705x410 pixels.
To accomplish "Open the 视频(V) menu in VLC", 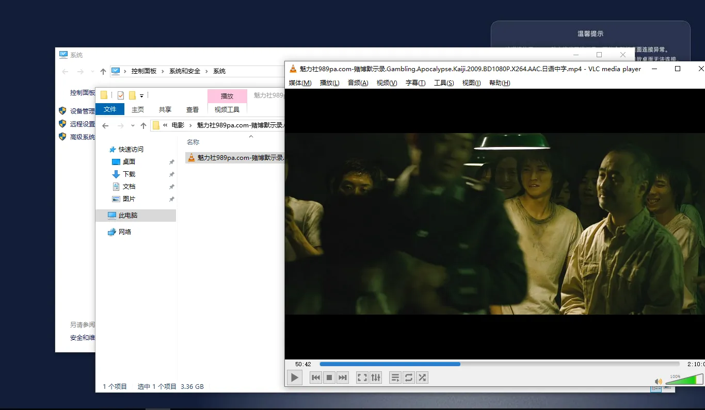I will click(387, 83).
